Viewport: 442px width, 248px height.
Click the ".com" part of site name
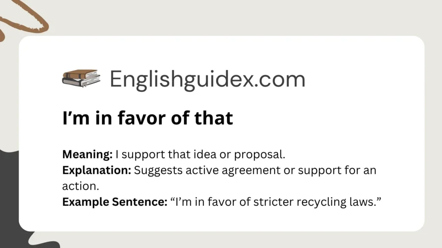281,79
